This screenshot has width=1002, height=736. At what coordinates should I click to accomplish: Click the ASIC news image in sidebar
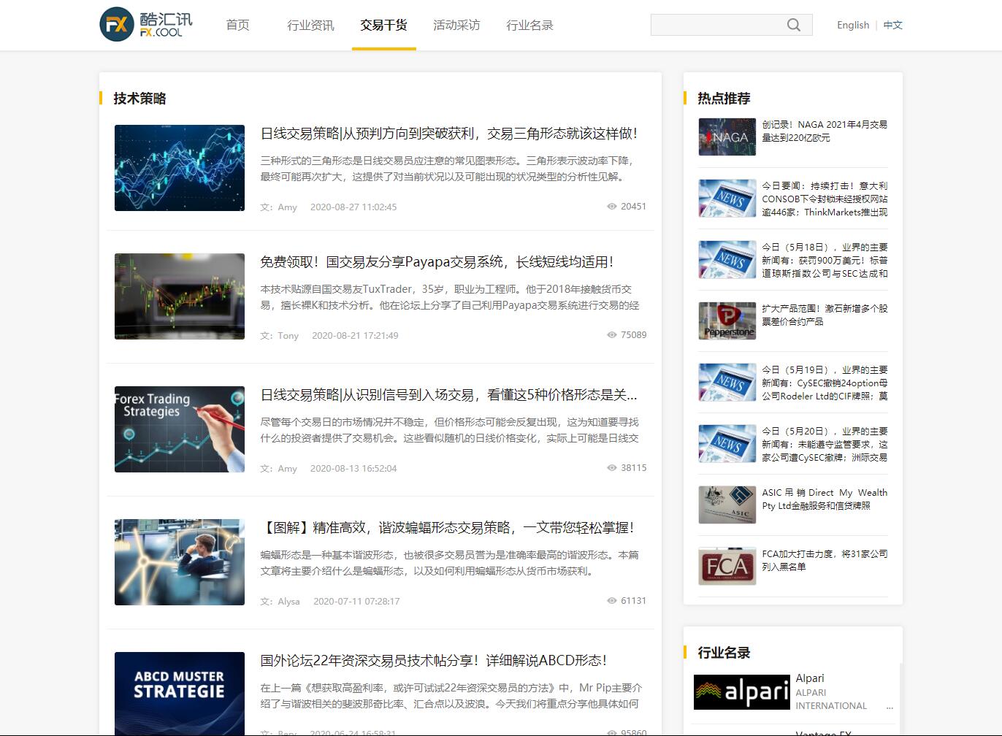click(x=727, y=505)
